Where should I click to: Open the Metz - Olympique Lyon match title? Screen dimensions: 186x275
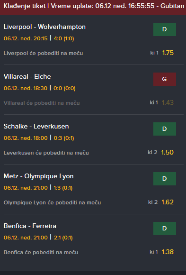pos(38,176)
